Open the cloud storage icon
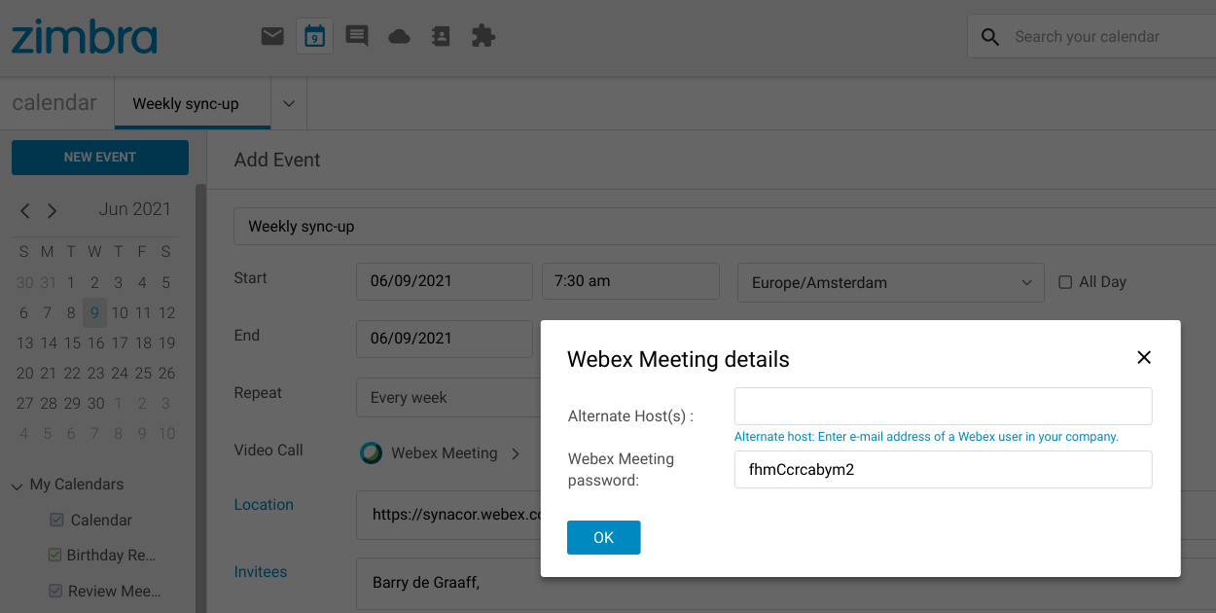The width and height of the screenshot is (1216, 613). coord(399,37)
